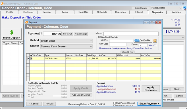This screenshot has width=187, height=109.
Task: Uncheck the ORDER - Serv row checkbox
Action: click(31, 58)
